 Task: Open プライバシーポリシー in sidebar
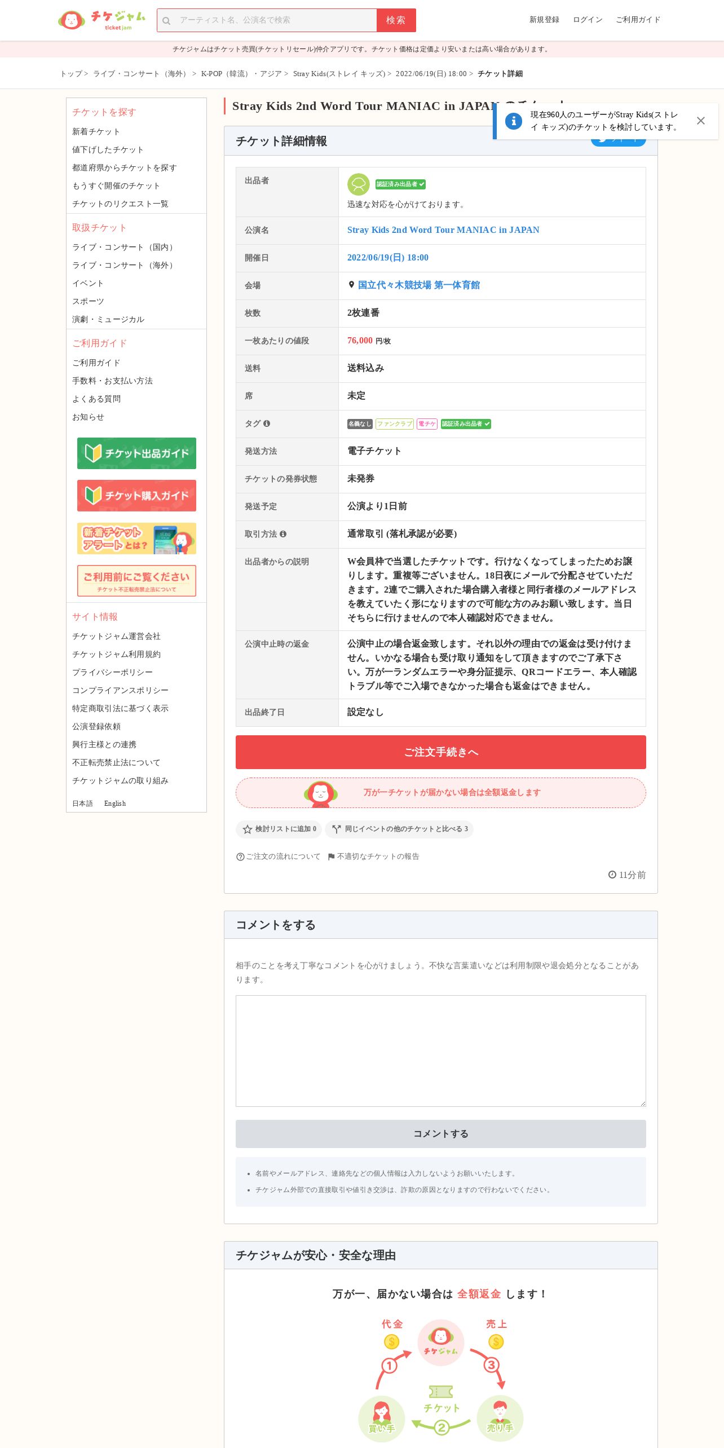pos(112,673)
